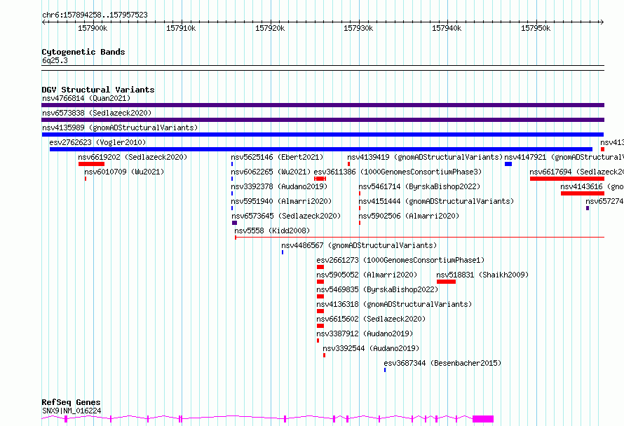Click the chr6:157894258..157957523 coordinates label
The image size is (624, 426).
(x=95, y=15)
